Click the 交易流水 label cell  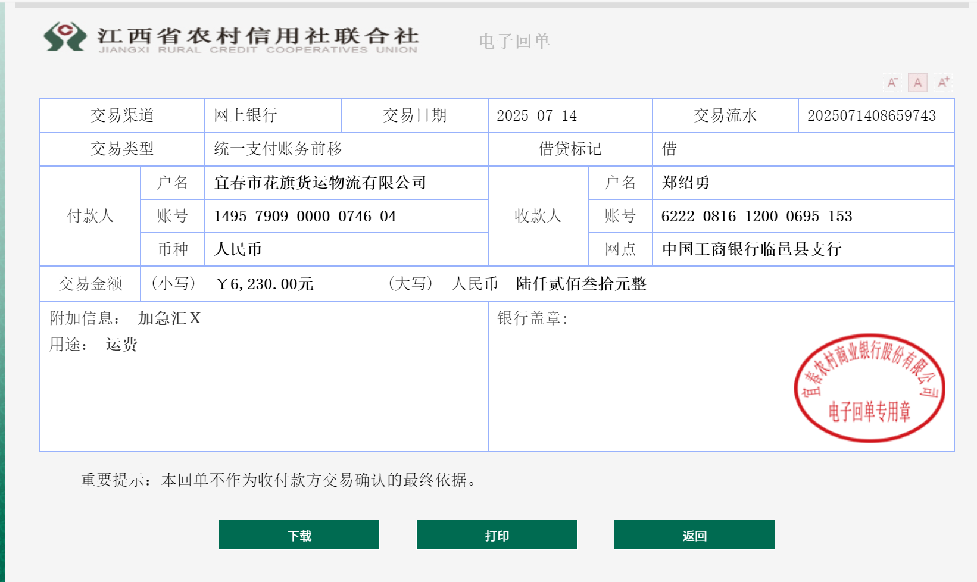(725, 115)
